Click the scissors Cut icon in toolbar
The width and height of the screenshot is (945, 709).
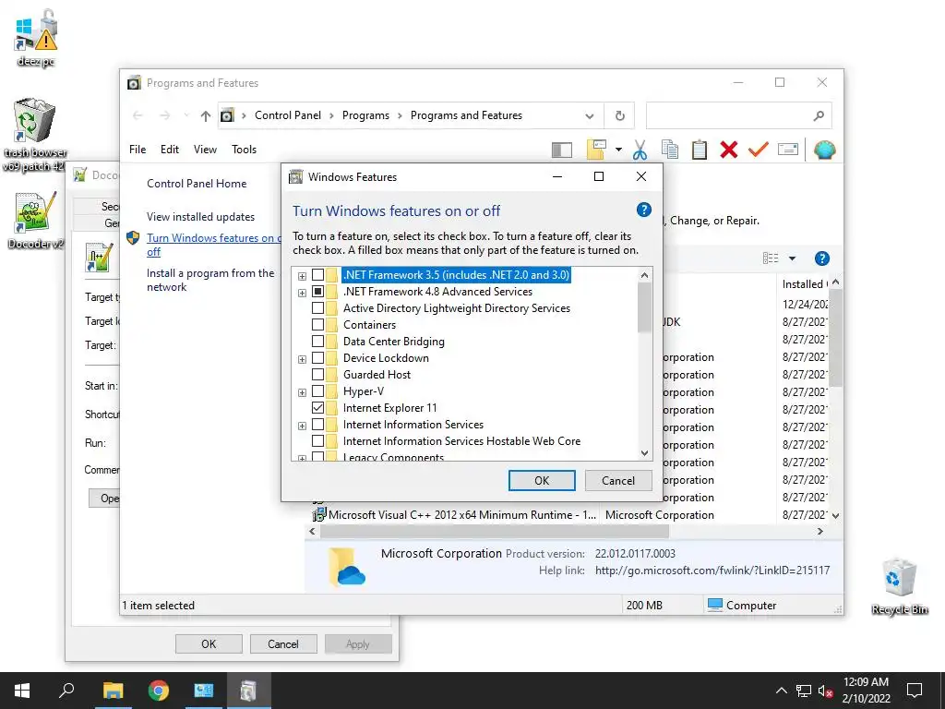coord(640,150)
